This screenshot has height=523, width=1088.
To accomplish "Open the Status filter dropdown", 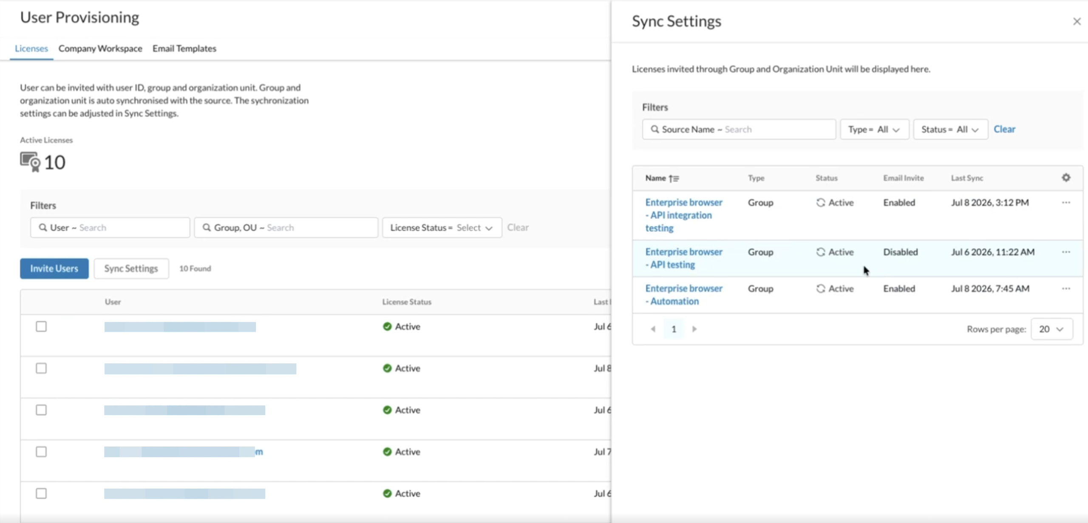I will [950, 129].
